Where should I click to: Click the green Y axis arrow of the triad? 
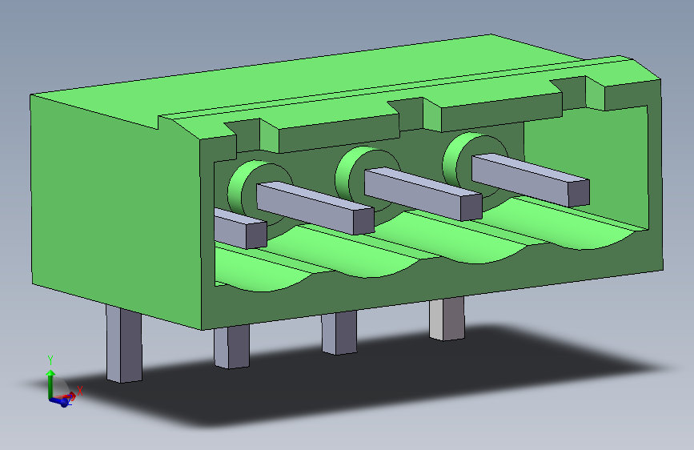51,383
